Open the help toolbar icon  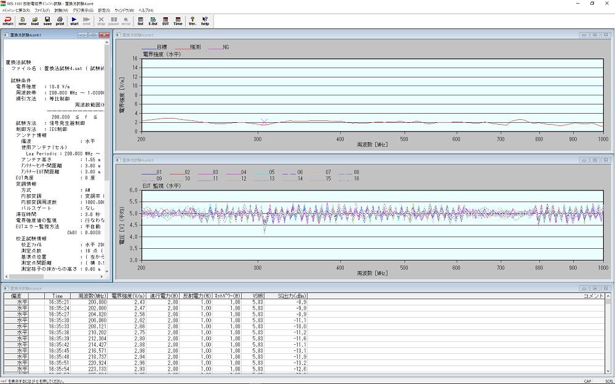coord(205,21)
